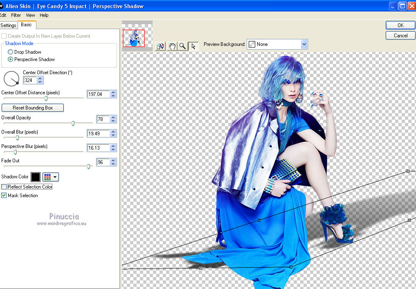Click the right-edge bounding box handle by shadow

(x=409, y=220)
